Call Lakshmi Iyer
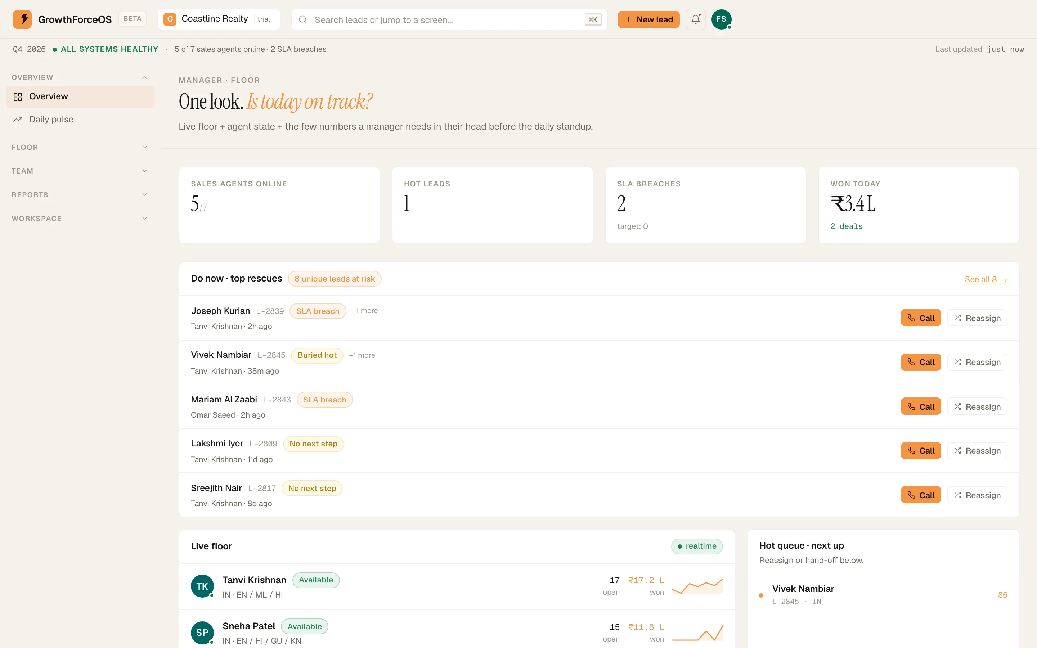 920,451
